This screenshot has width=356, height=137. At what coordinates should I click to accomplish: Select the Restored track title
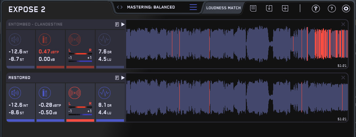click(x=19, y=78)
